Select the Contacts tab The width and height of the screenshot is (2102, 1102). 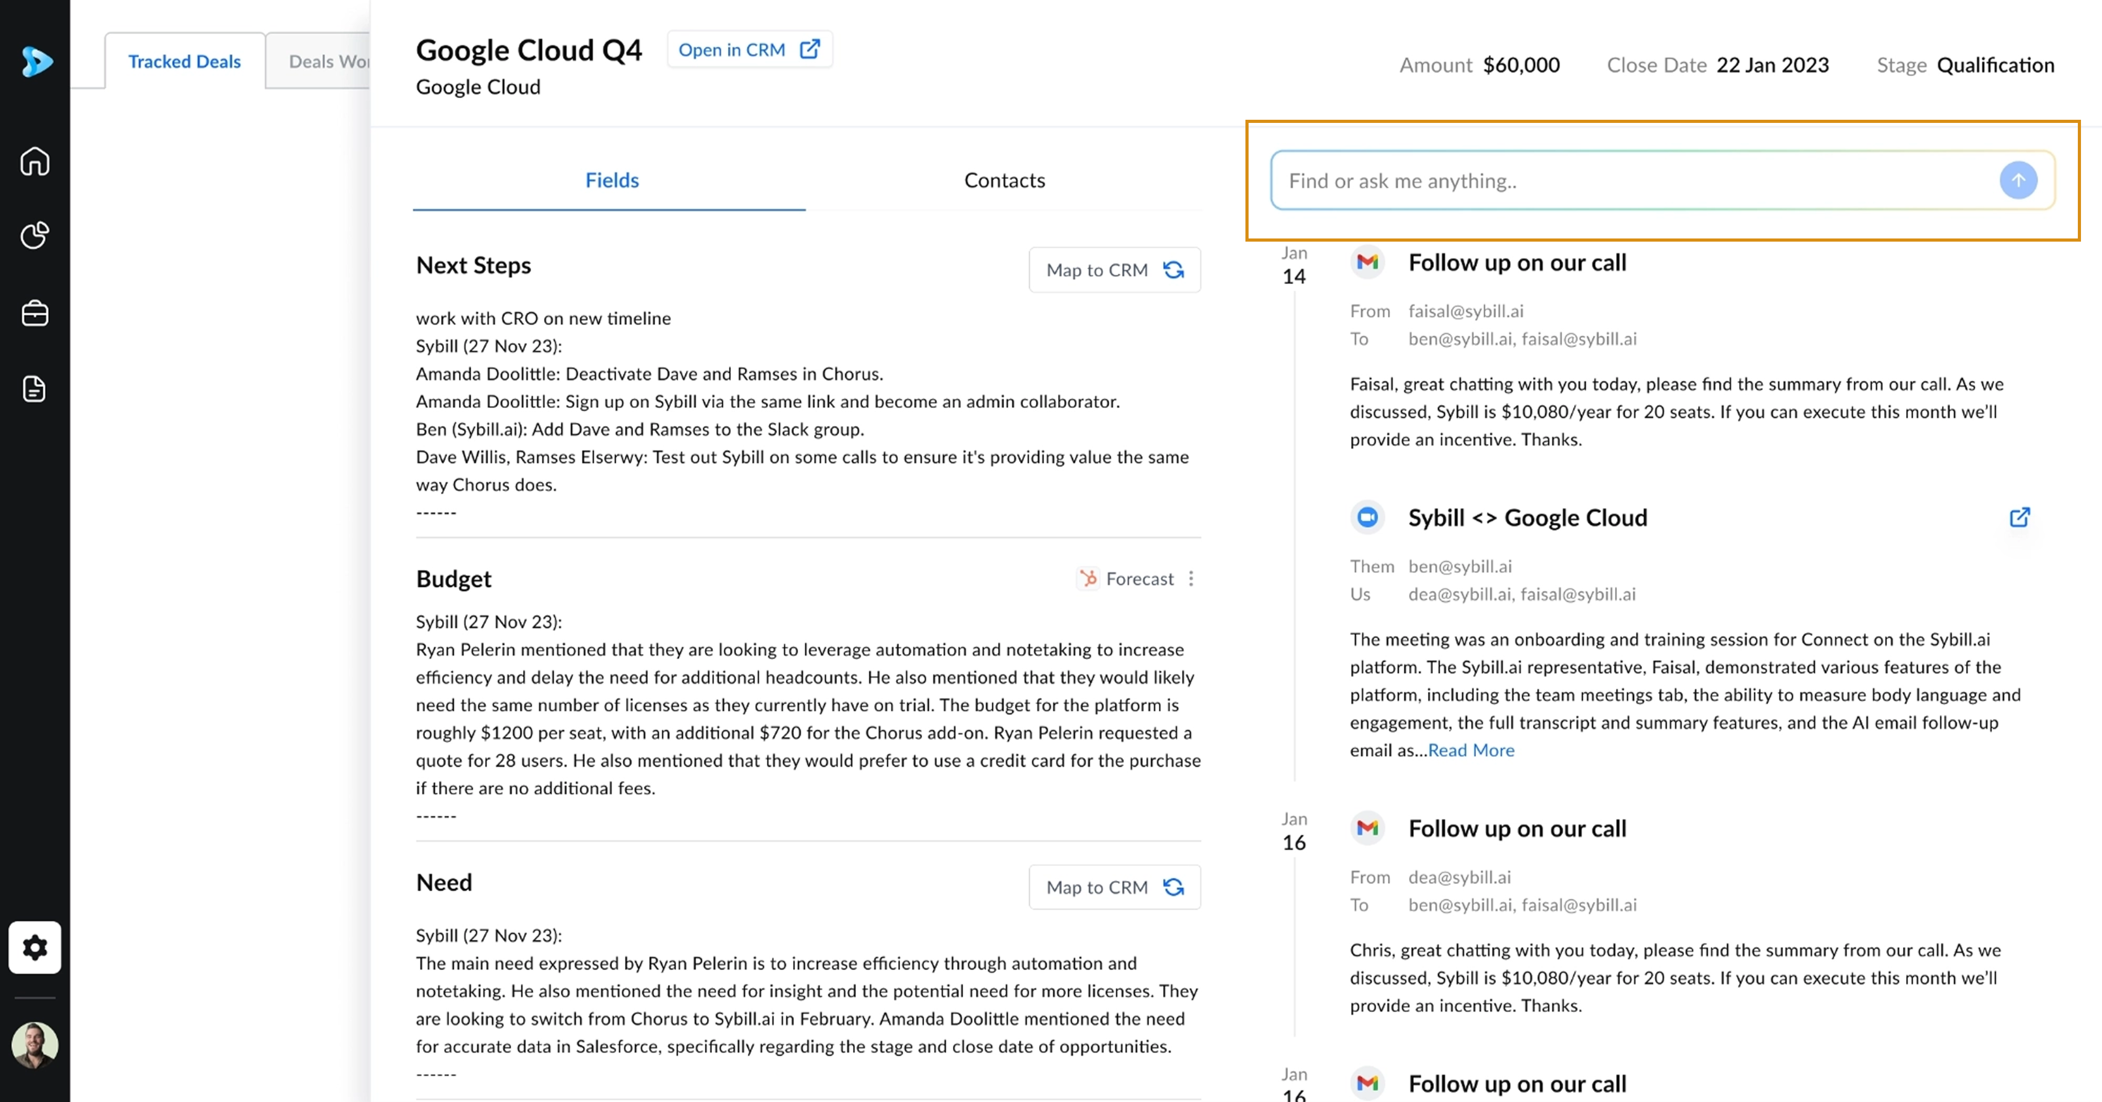click(x=1004, y=180)
